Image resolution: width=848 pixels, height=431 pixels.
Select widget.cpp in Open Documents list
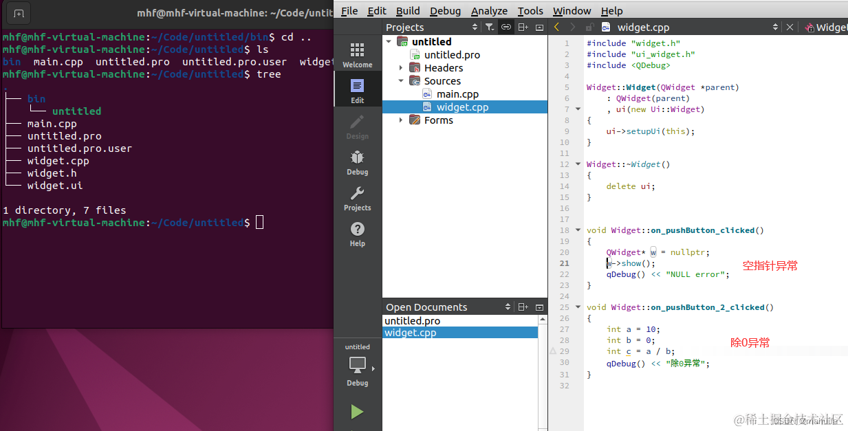click(460, 333)
